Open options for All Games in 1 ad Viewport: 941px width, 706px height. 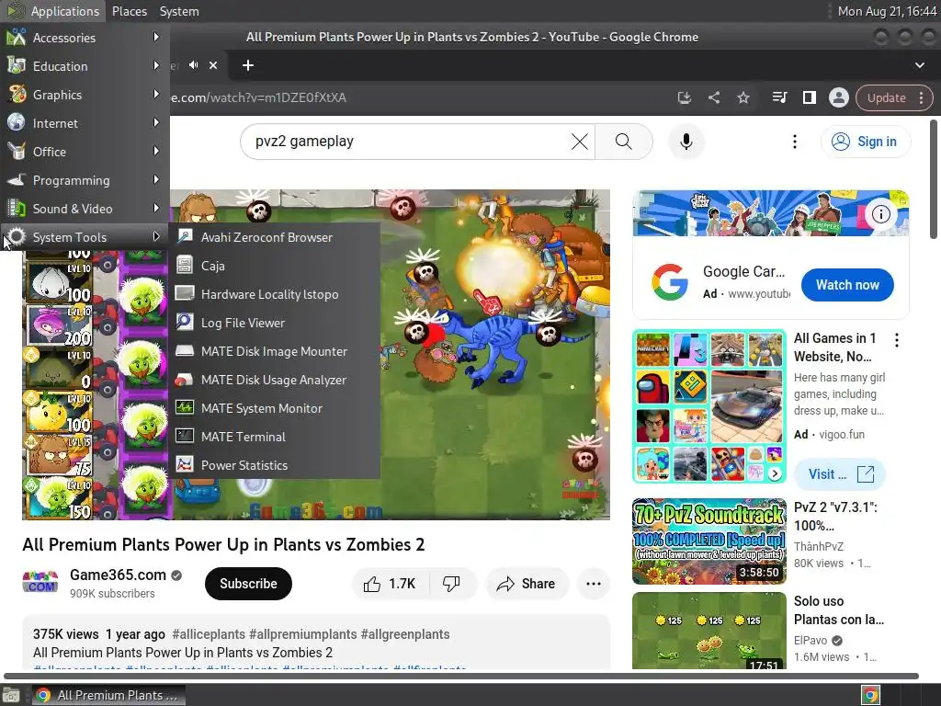coord(897,340)
